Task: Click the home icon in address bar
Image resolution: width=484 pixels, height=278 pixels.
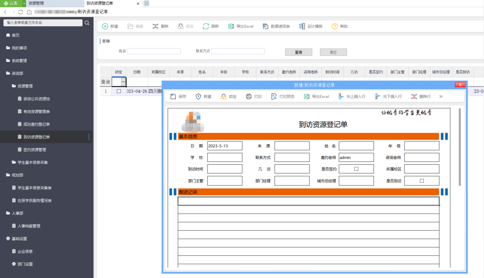Action: tap(29, 12)
